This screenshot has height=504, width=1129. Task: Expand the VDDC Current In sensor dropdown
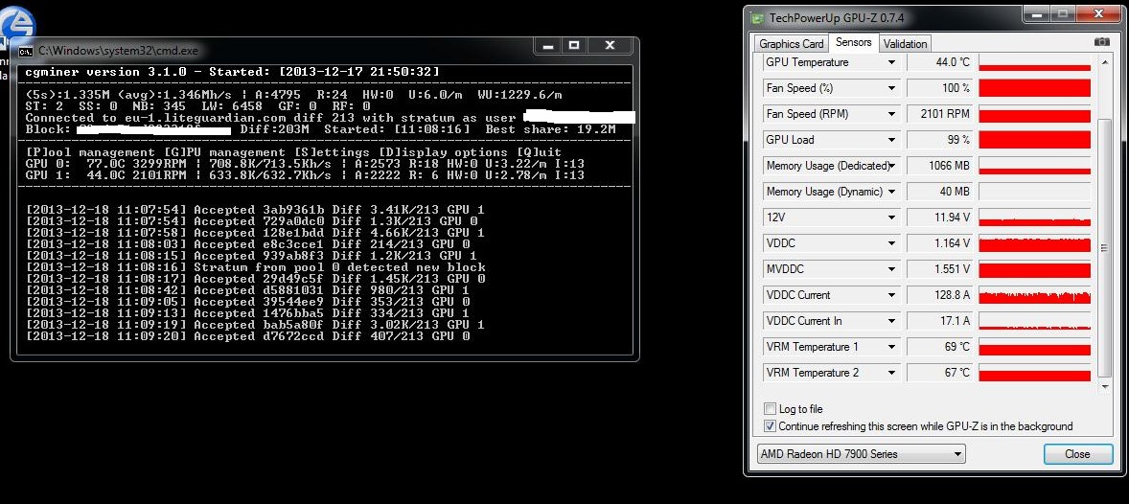[x=891, y=321]
